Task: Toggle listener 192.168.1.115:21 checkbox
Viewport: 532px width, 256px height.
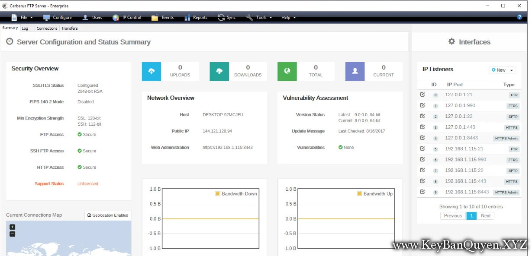Action: tap(422, 148)
